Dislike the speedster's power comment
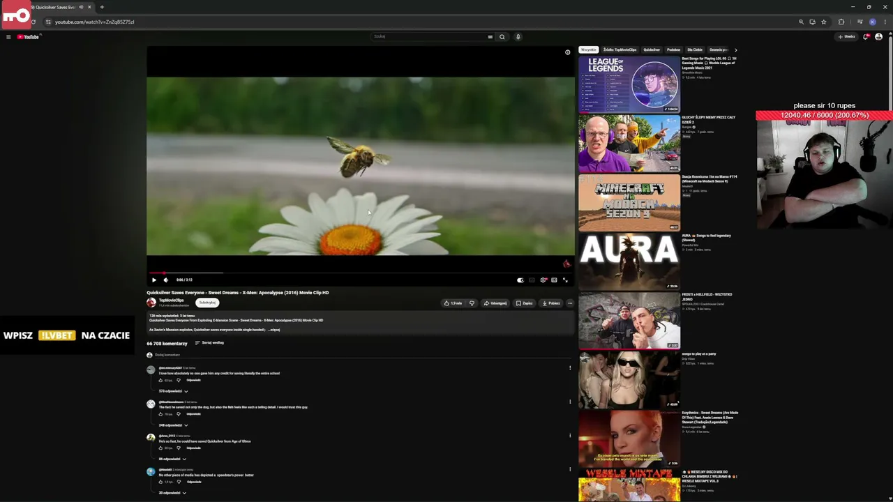The width and height of the screenshot is (893, 502). (x=179, y=482)
